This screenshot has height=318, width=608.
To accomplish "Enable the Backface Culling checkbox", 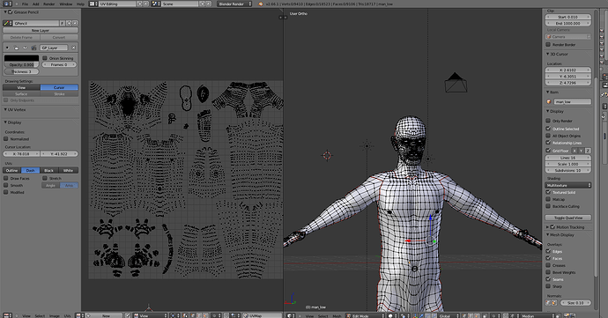I will click(x=548, y=206).
